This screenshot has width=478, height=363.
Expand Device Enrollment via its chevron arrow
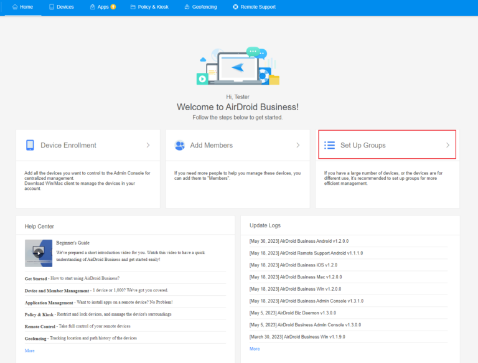[148, 145]
